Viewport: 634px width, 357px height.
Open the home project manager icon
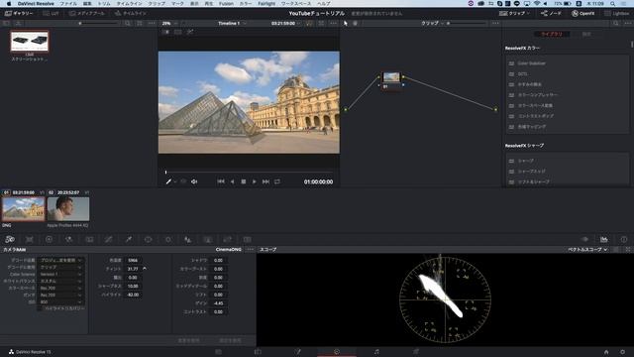click(x=606, y=352)
